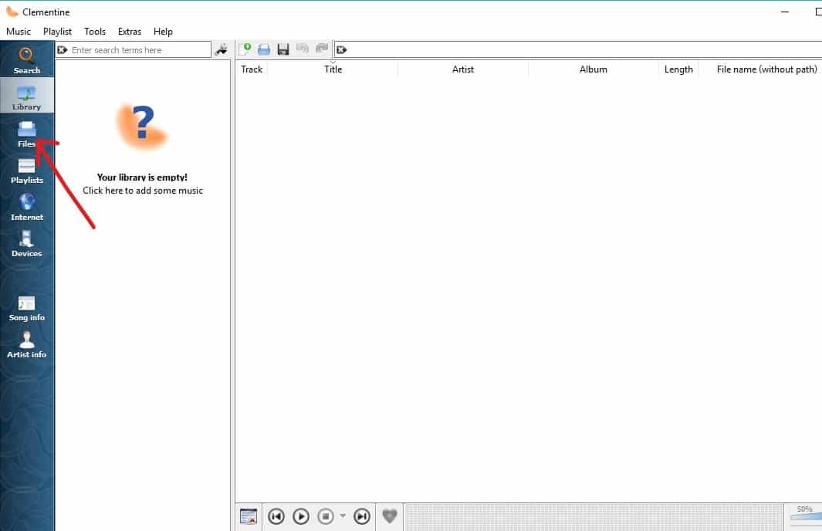
Task: Open the Tools menu
Action: point(95,32)
